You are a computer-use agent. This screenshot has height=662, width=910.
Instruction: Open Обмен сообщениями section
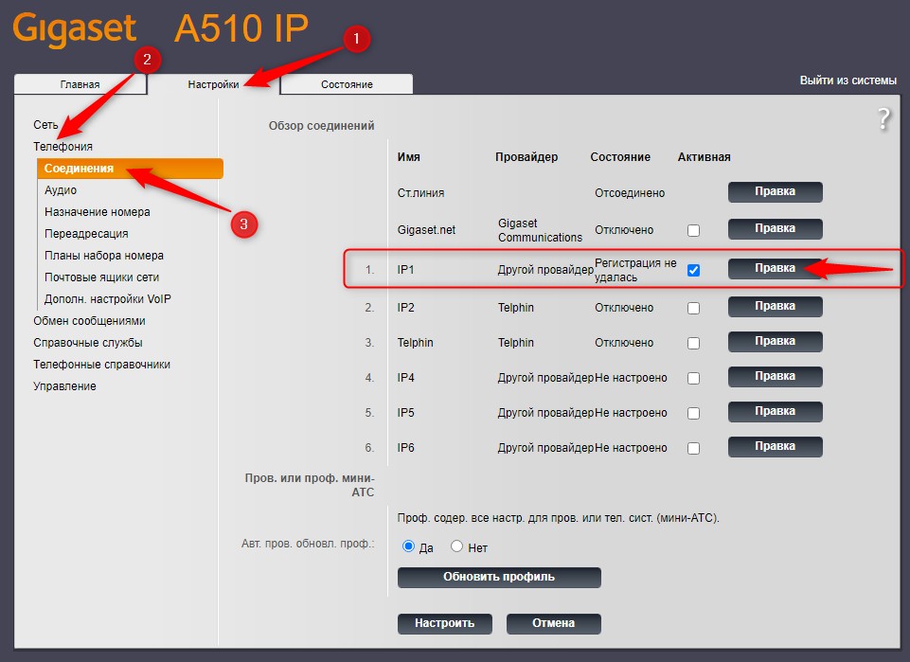(89, 321)
